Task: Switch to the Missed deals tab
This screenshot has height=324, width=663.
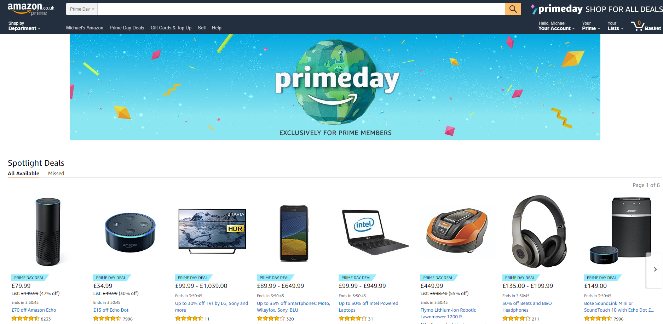Action: pos(56,174)
